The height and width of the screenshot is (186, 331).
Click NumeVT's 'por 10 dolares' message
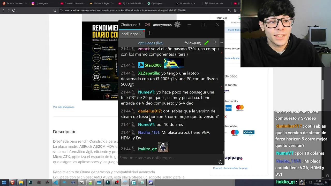pos(170,125)
